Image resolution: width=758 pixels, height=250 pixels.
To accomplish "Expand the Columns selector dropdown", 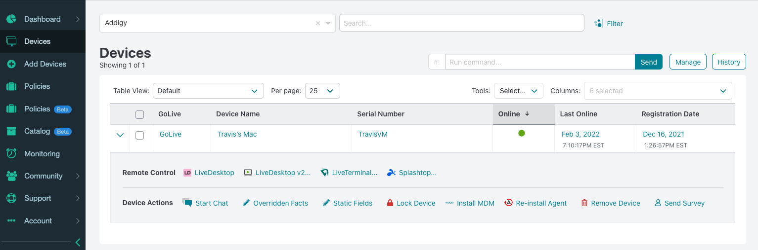I will pos(658,91).
